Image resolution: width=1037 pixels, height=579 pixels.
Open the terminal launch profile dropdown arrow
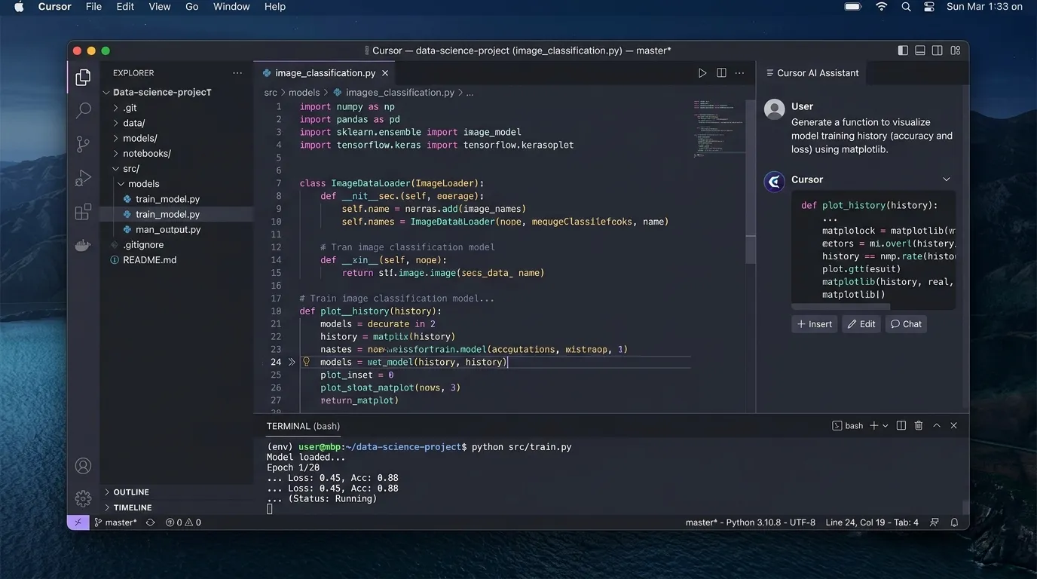pyautogui.click(x=886, y=426)
